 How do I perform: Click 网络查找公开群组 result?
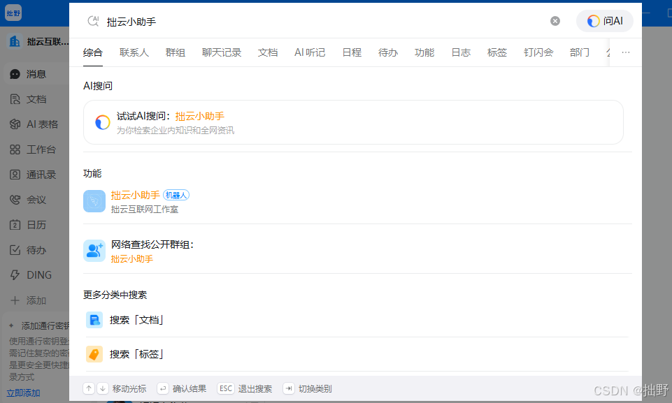(x=357, y=251)
